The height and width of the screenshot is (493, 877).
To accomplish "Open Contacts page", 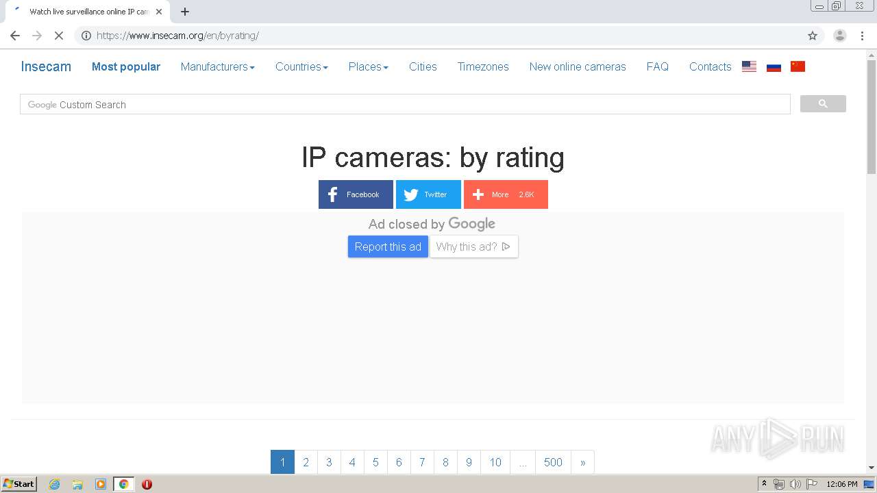I will click(x=710, y=66).
